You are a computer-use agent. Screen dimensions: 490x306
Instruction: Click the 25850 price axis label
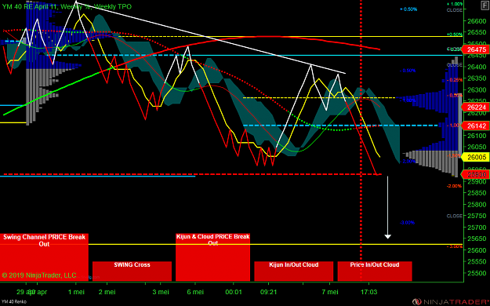[477, 193]
